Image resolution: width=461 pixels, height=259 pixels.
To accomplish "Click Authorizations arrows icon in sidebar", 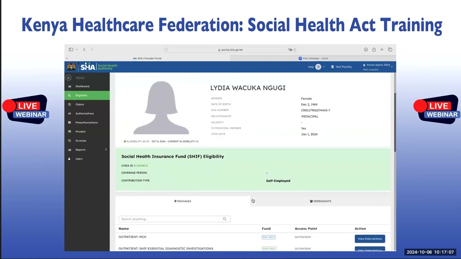I will [x=70, y=113].
